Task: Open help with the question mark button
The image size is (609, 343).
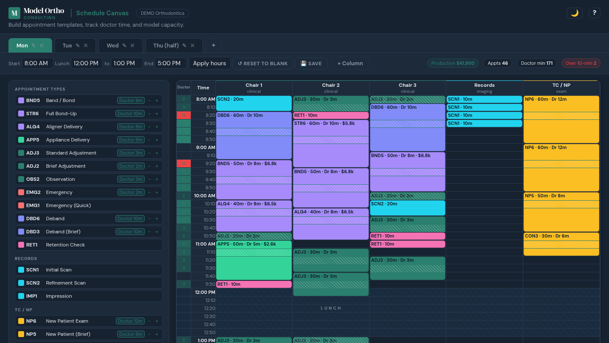Action: click(594, 13)
